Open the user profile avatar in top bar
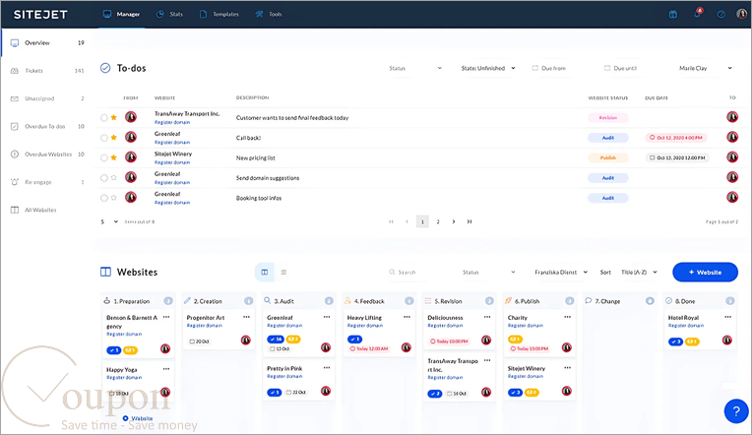 click(741, 14)
